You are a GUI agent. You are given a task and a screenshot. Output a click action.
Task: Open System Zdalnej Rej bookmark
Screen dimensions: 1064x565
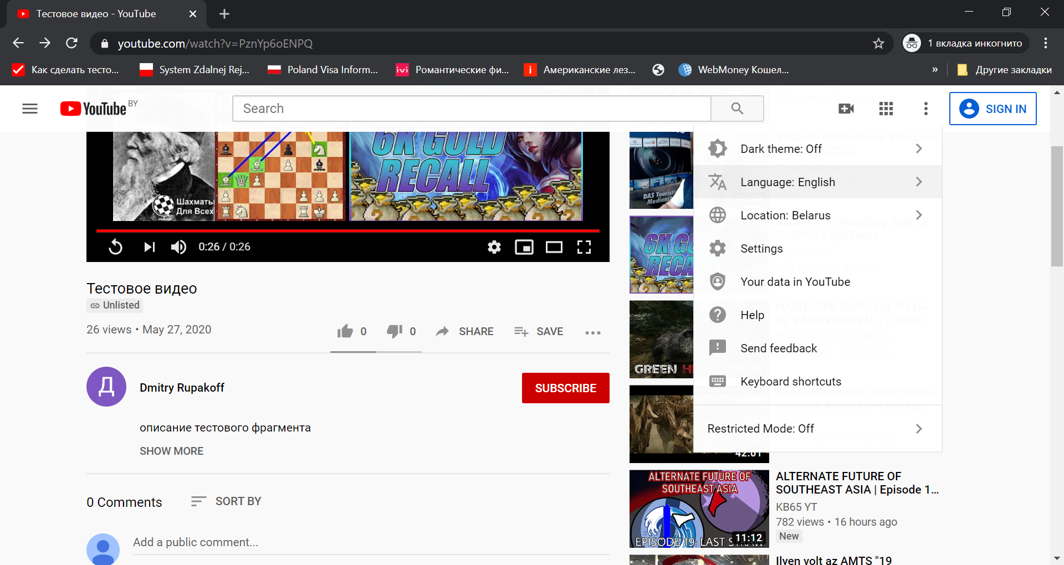195,70
